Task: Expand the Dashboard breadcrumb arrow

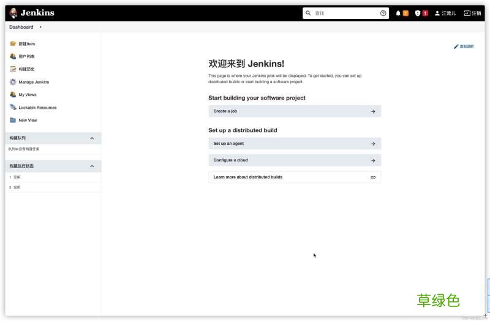Action: [40, 27]
